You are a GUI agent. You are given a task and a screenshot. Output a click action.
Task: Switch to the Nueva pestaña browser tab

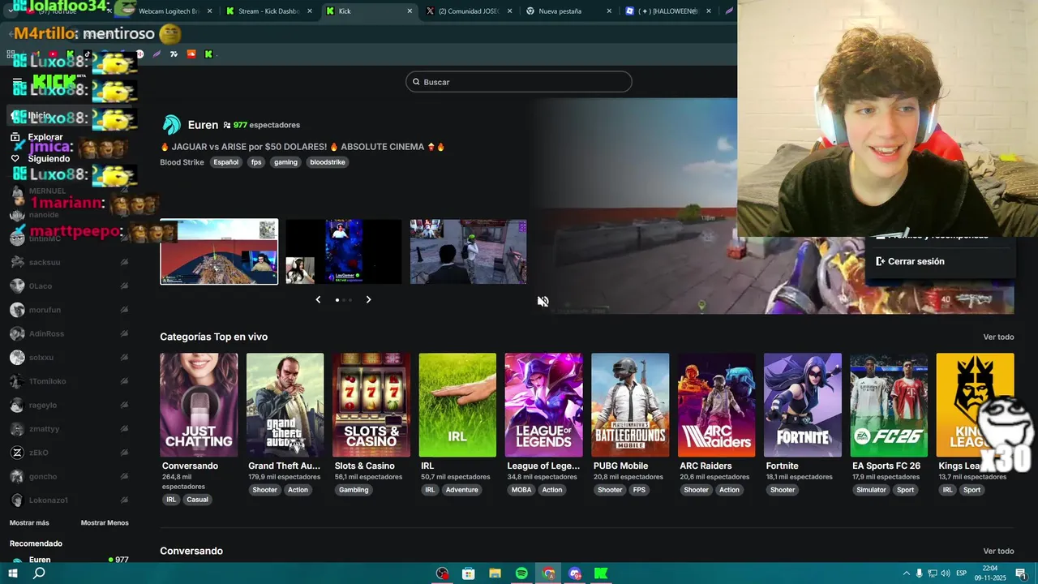568,11
